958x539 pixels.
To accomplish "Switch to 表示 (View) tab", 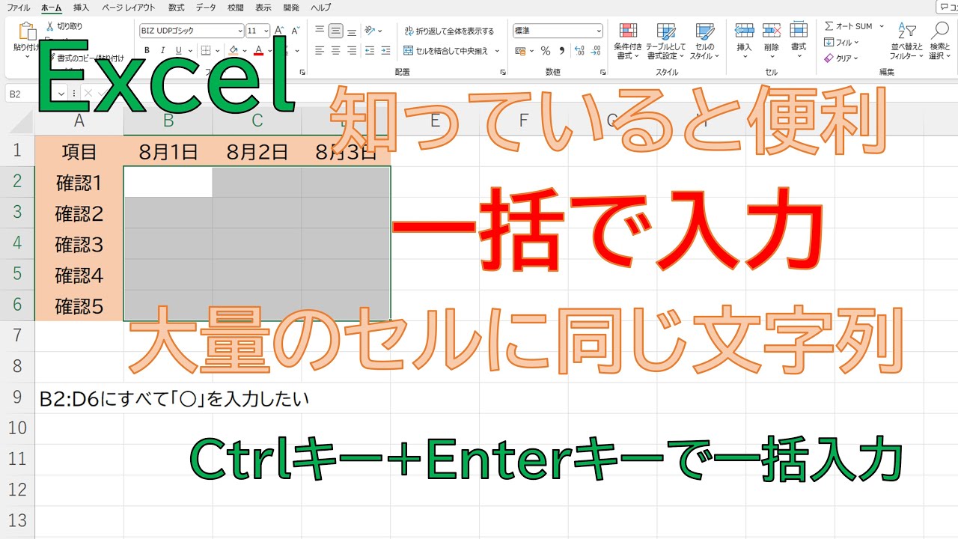I will coord(263,7).
